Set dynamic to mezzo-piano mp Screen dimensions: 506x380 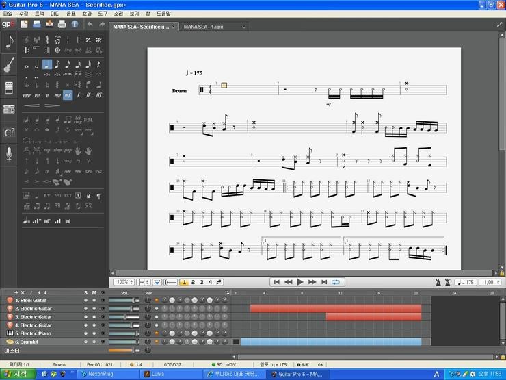57,95
